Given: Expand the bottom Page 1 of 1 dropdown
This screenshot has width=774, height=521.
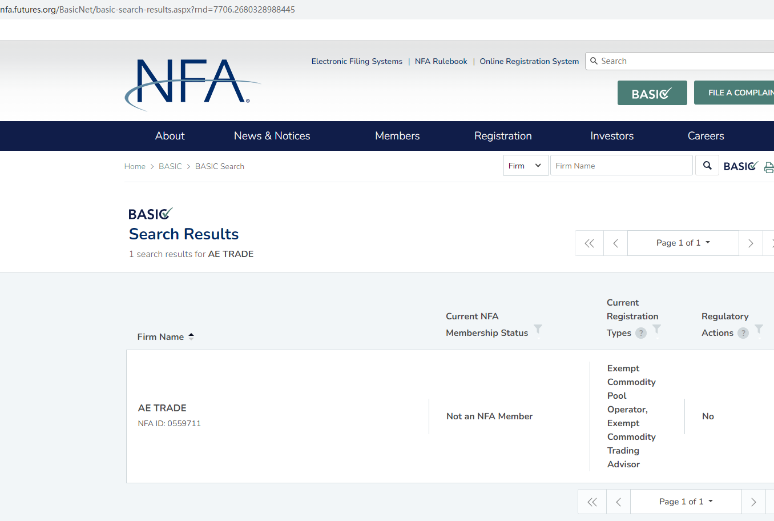Looking at the screenshot, I should coord(686,502).
